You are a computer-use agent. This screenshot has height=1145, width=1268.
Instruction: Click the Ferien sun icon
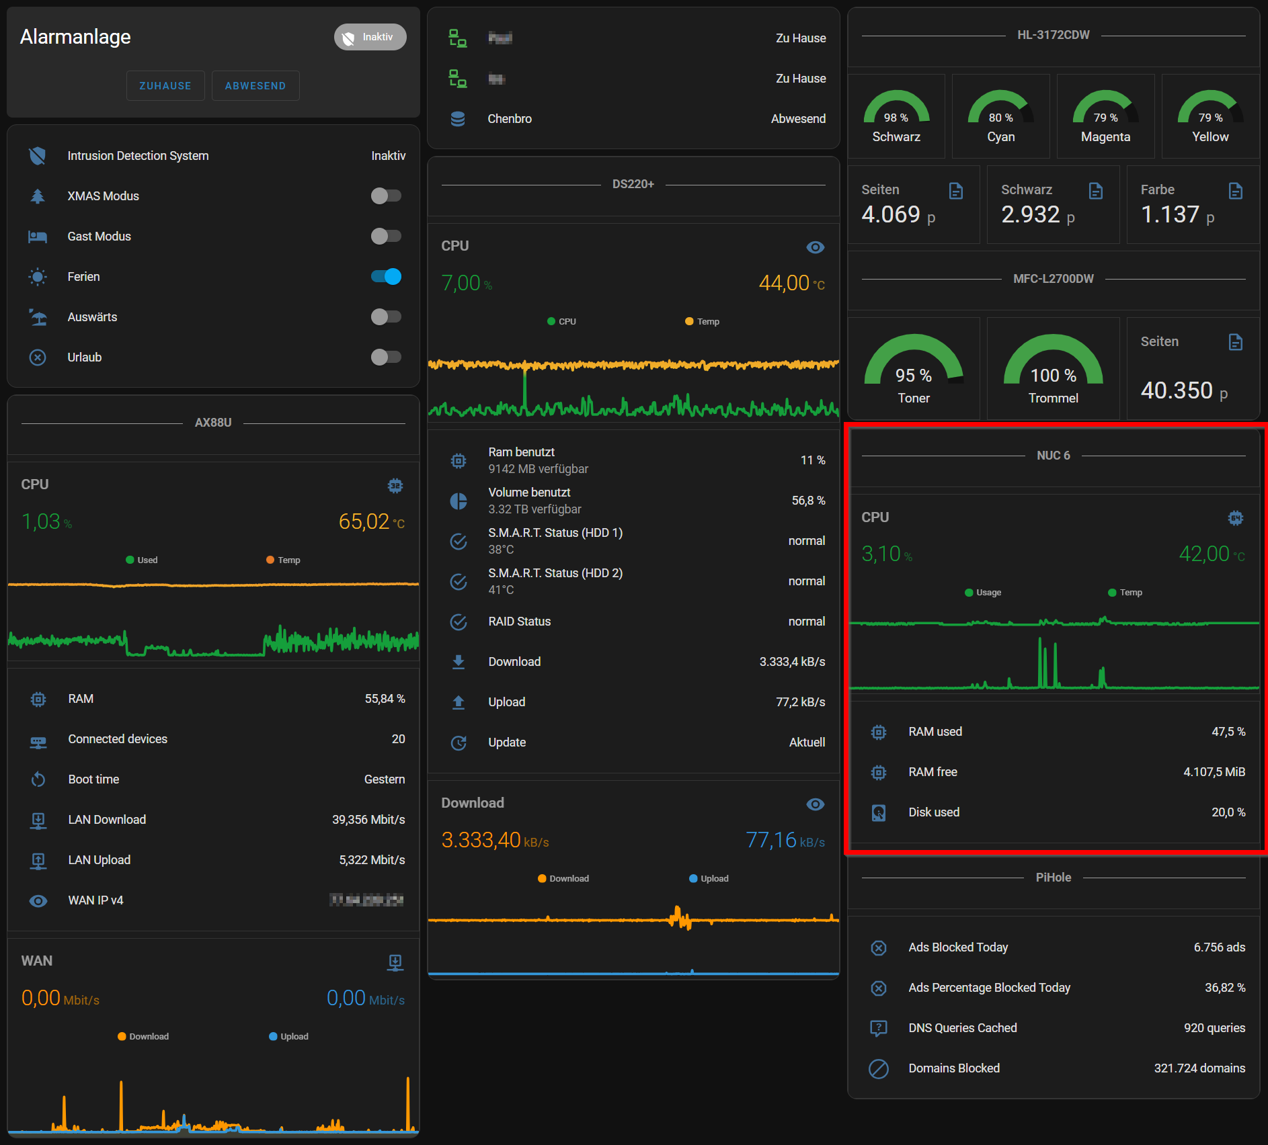click(38, 277)
